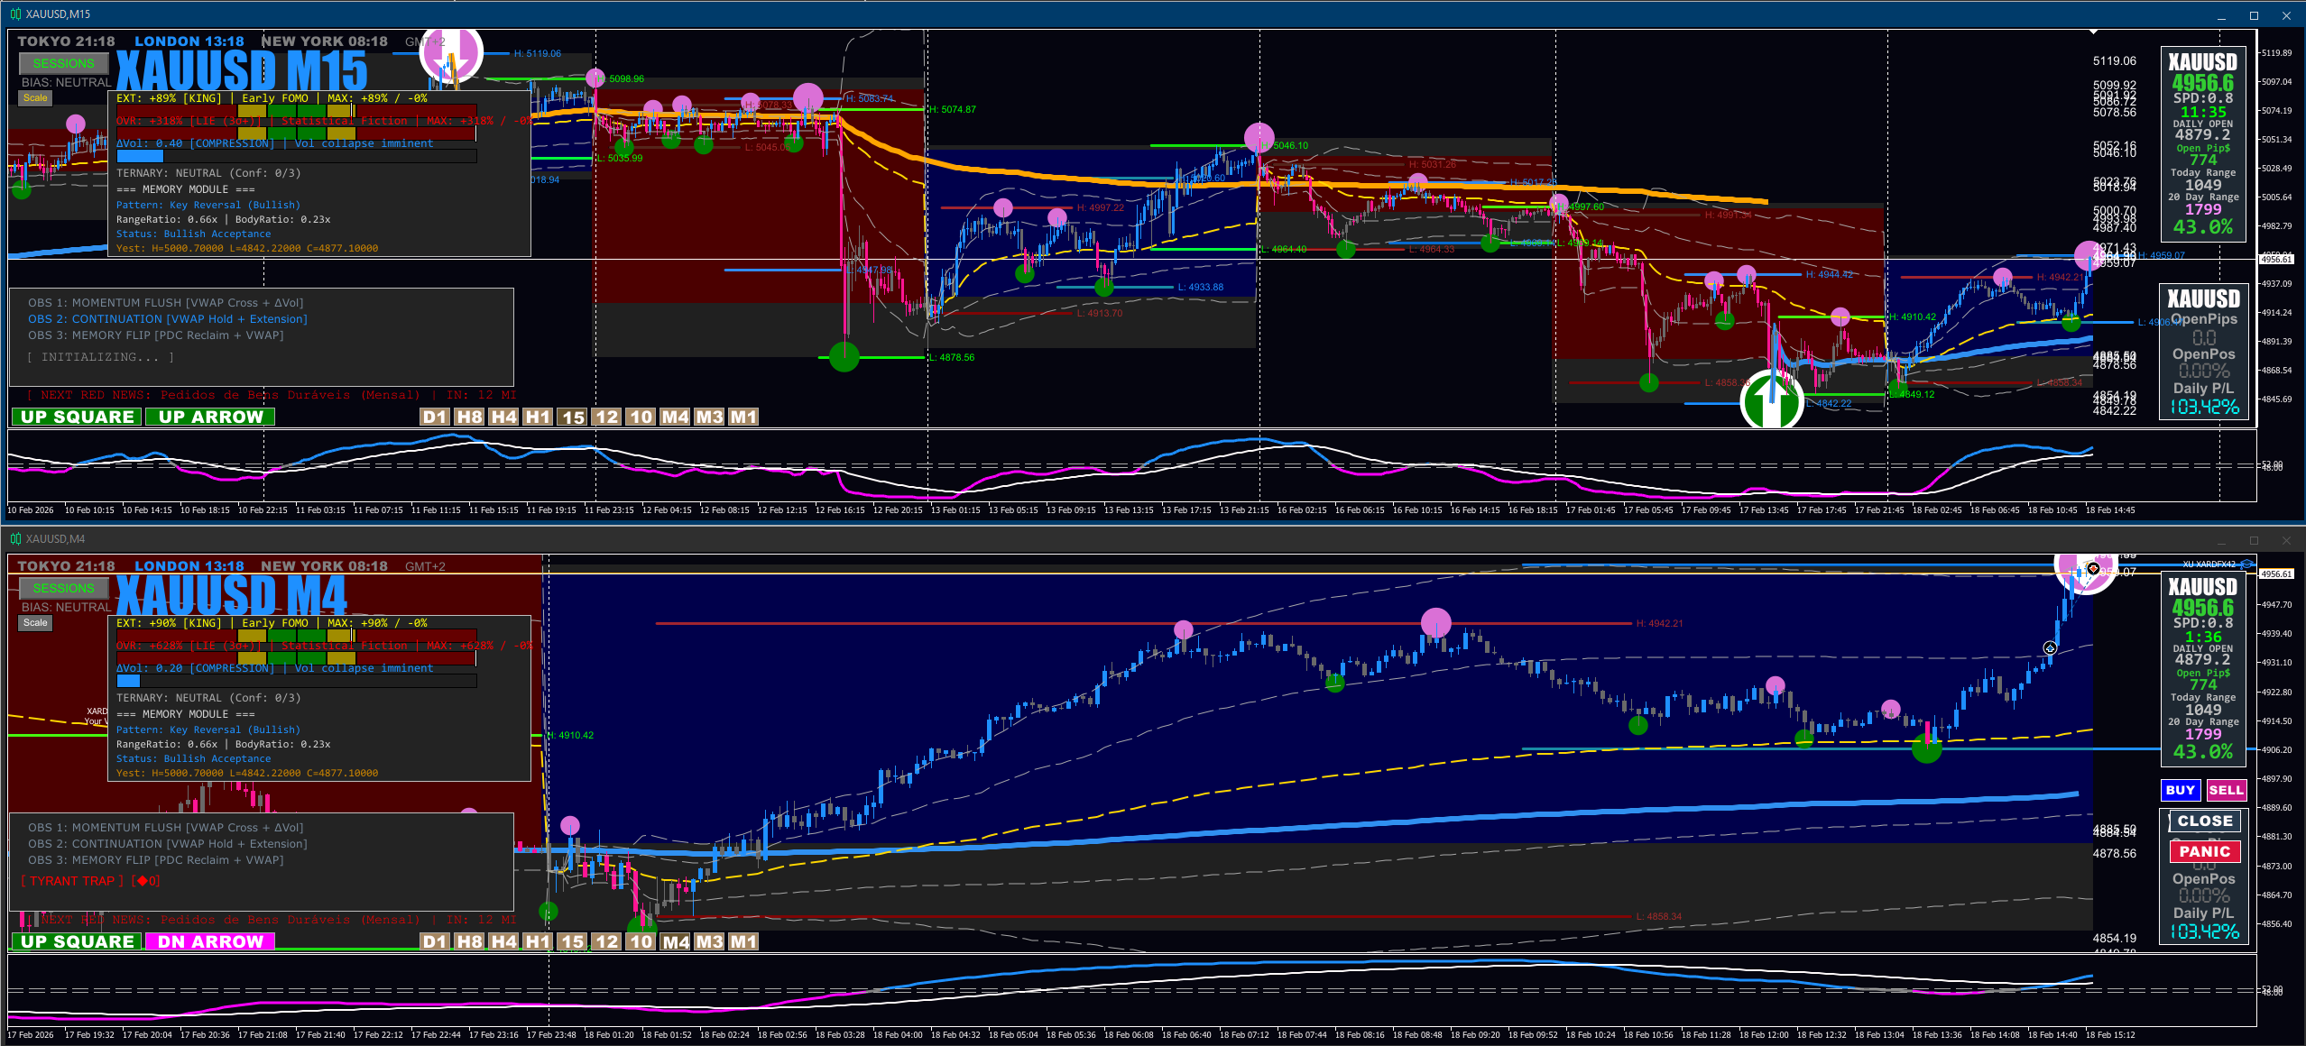The width and height of the screenshot is (2306, 1046).
Task: Click the XAUUSD,M4 chart window icon
Action: tap(15, 538)
